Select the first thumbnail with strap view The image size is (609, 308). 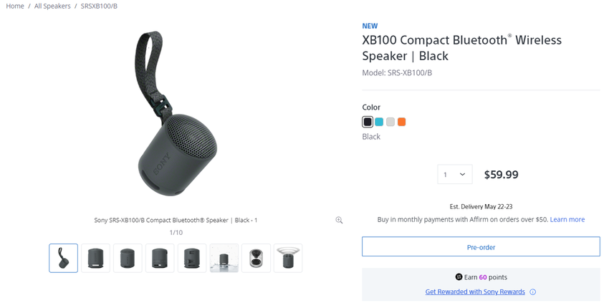pyautogui.click(x=64, y=258)
